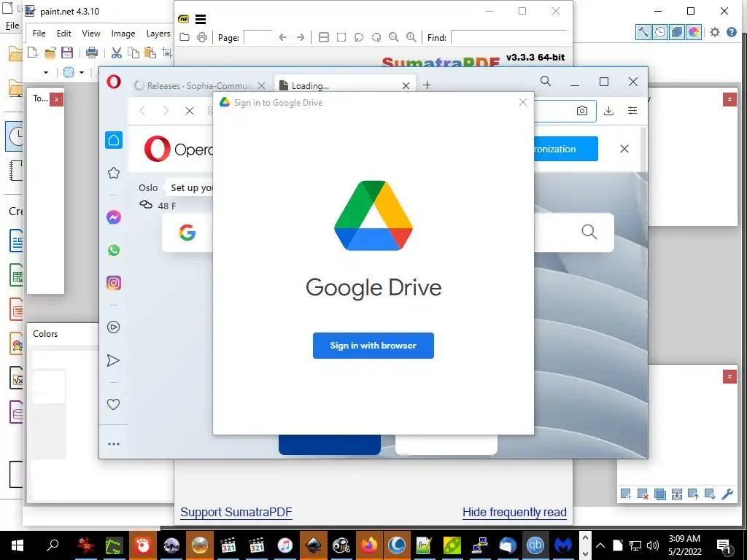
Task: Click paint.net Print icon
Action: (x=92, y=52)
